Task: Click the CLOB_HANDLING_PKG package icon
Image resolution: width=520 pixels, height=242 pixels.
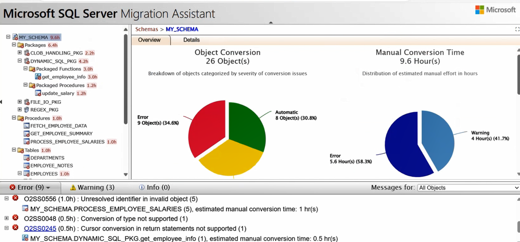Action: click(27, 53)
